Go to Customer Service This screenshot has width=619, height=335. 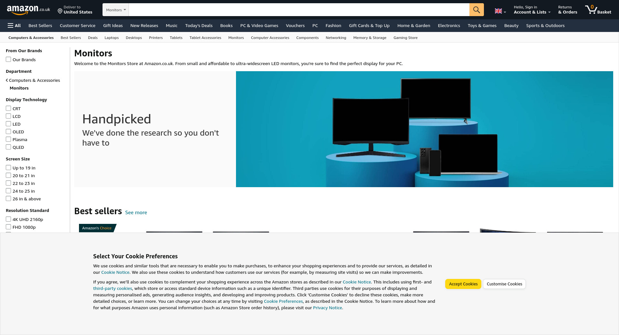(x=77, y=25)
